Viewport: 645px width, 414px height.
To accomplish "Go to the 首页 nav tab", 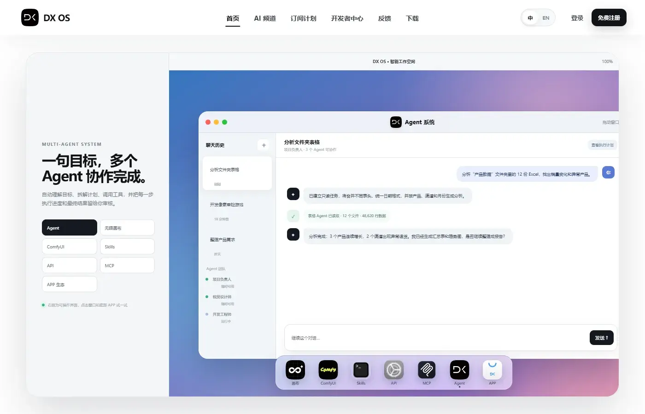I will pos(233,18).
